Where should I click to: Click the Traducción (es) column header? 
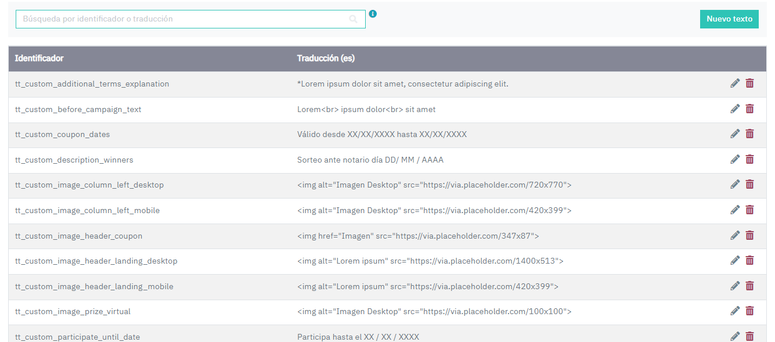tap(326, 59)
